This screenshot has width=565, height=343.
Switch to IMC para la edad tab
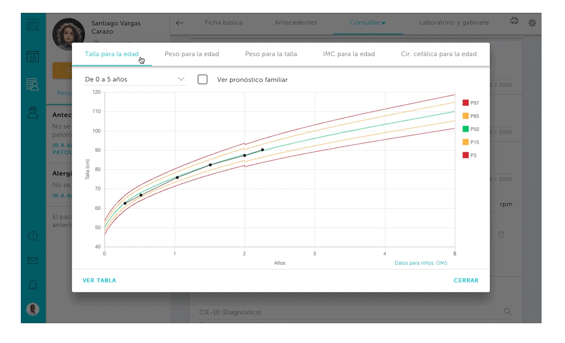(349, 54)
